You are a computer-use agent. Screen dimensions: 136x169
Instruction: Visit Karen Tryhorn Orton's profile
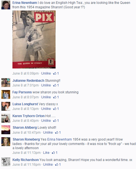point(28,116)
